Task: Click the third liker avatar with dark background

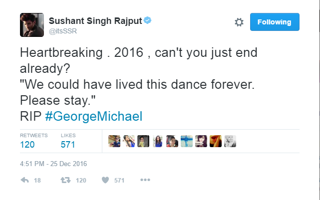Action: (x=143, y=141)
